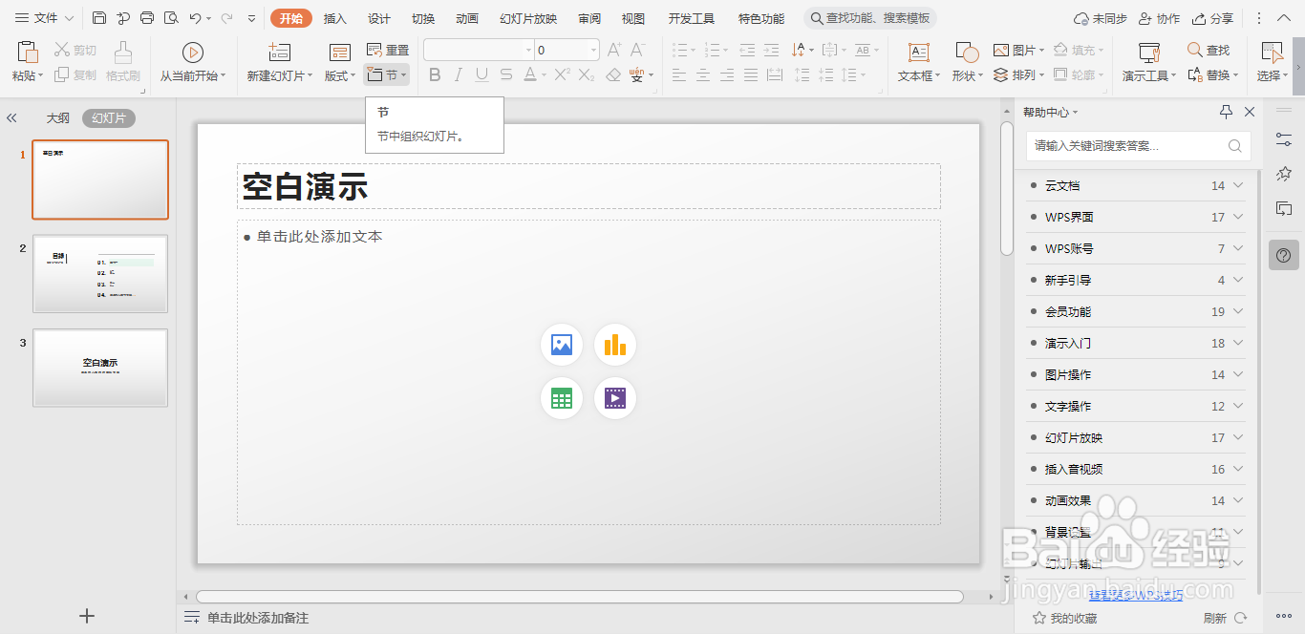The width and height of the screenshot is (1305, 634).
Task: Open the Section (节) dropdown
Action: (388, 74)
